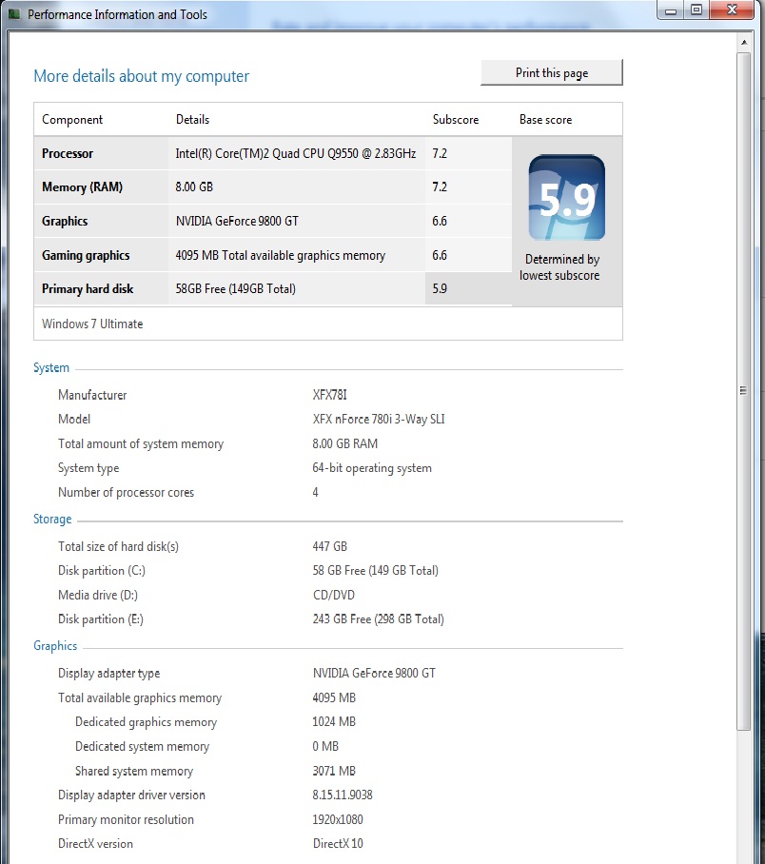The image size is (765, 864).
Task: Click '1920x1080' monitor resolution value
Action: 338,819
